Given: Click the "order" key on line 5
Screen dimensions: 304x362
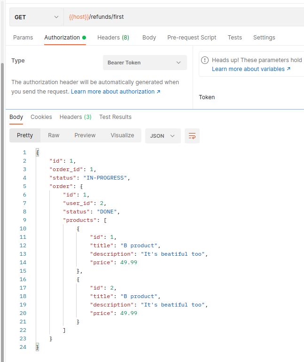Looking at the screenshot, I should point(61,186).
